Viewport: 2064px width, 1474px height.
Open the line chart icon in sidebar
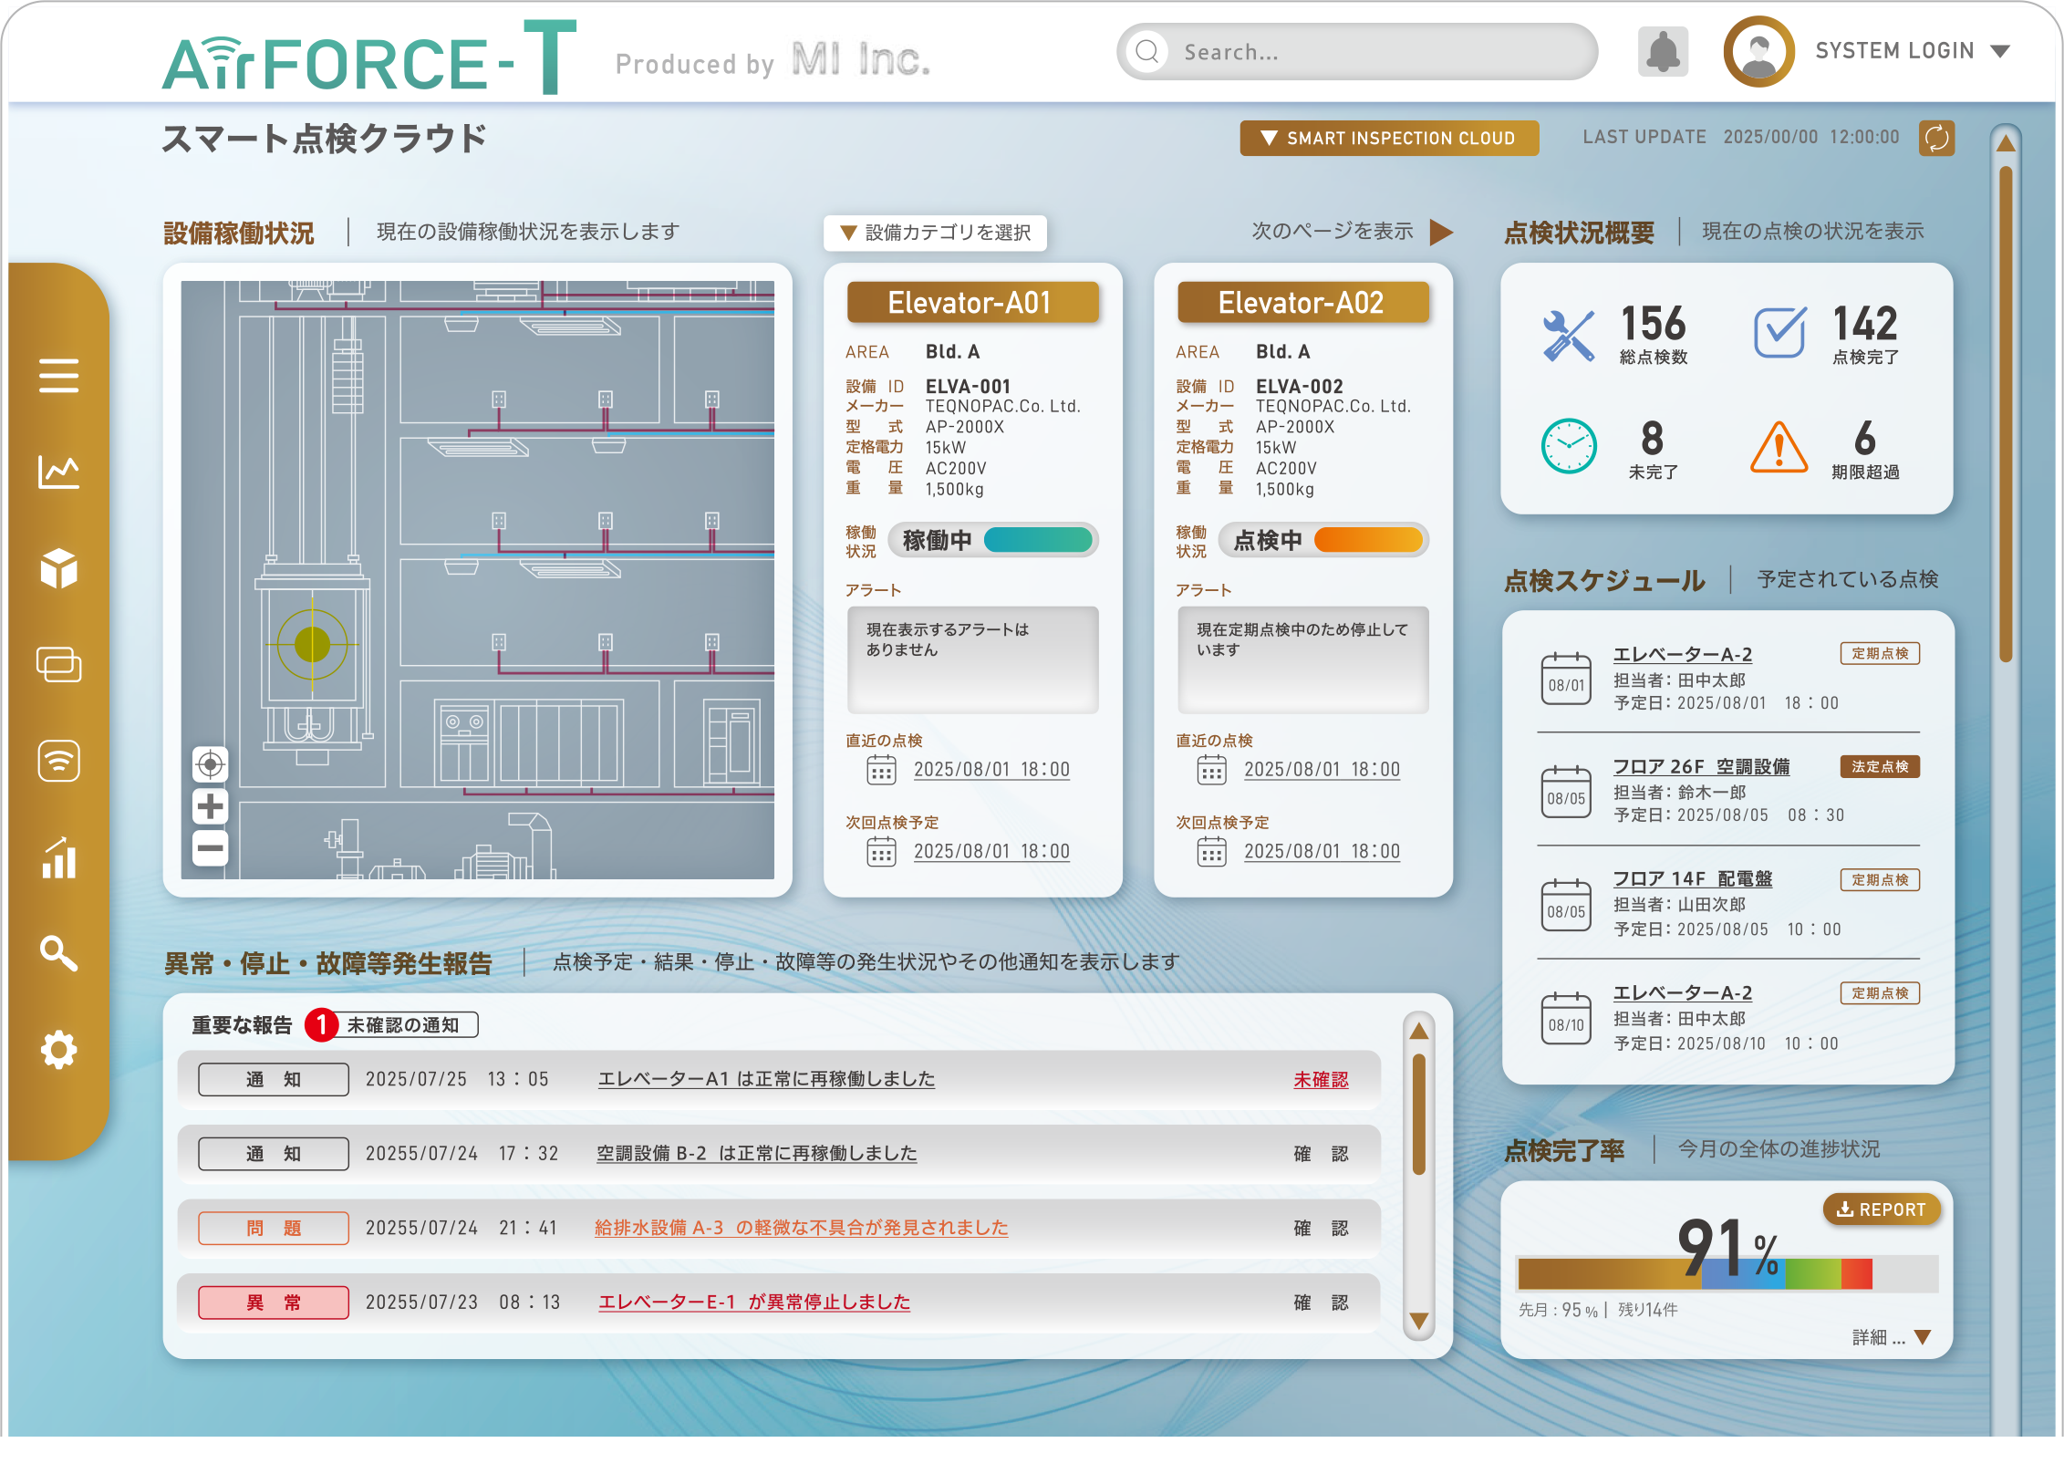click(58, 472)
